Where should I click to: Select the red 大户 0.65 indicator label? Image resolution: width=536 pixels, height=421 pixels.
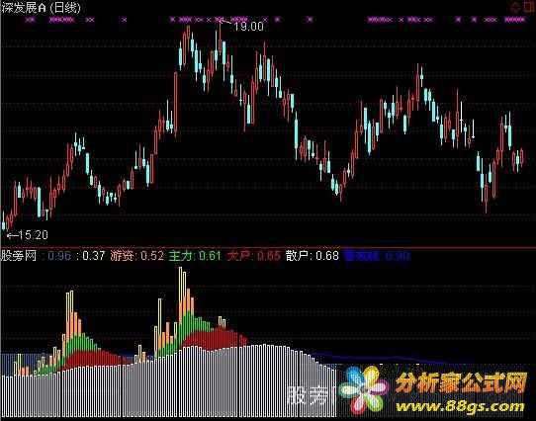tap(253, 256)
